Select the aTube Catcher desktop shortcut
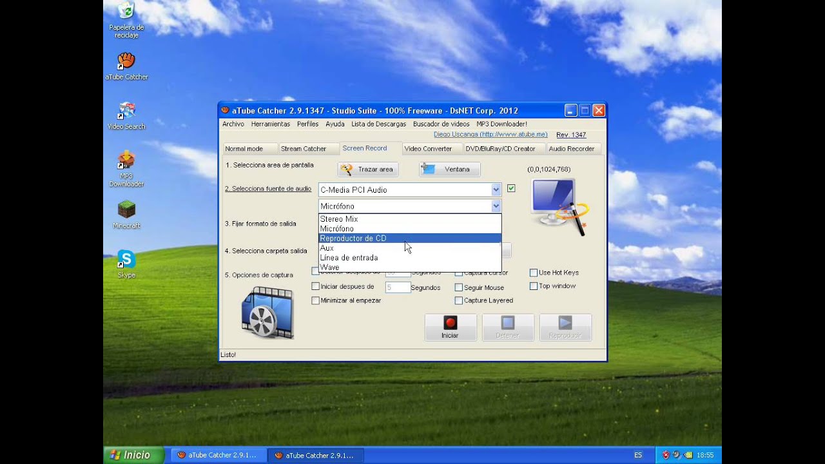Viewport: 825px width, 464px height. (x=126, y=66)
